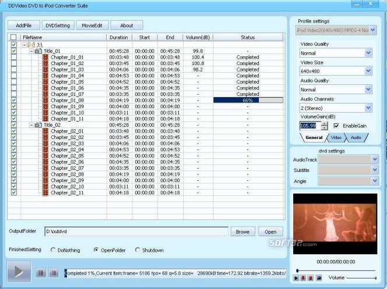Collapse the Title_02 tree node

pos(31,125)
